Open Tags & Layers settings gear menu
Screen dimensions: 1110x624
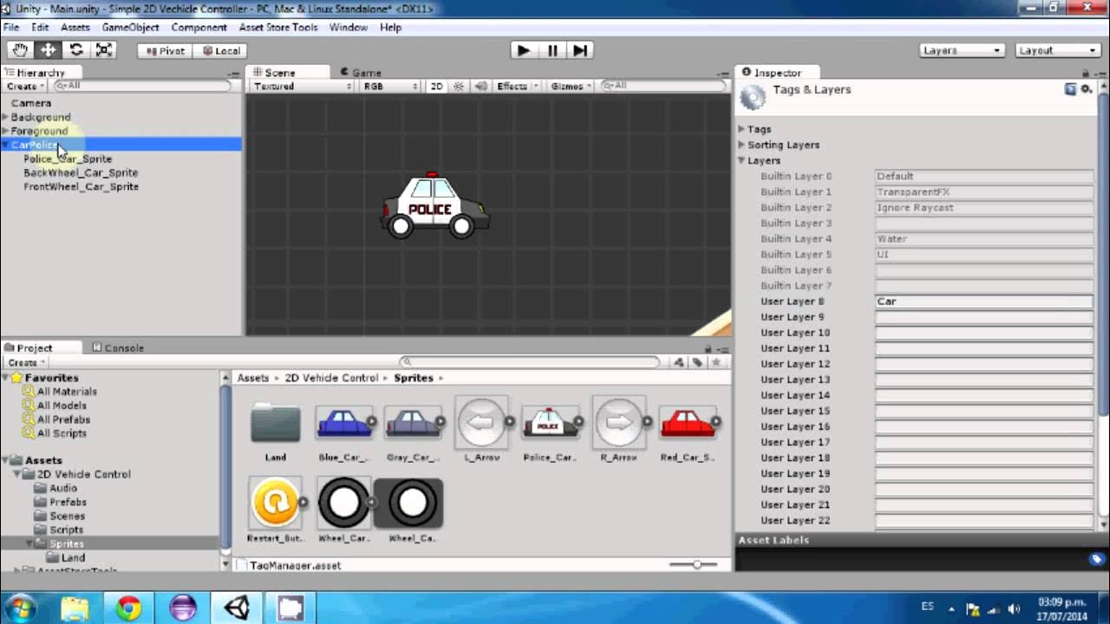[1086, 89]
